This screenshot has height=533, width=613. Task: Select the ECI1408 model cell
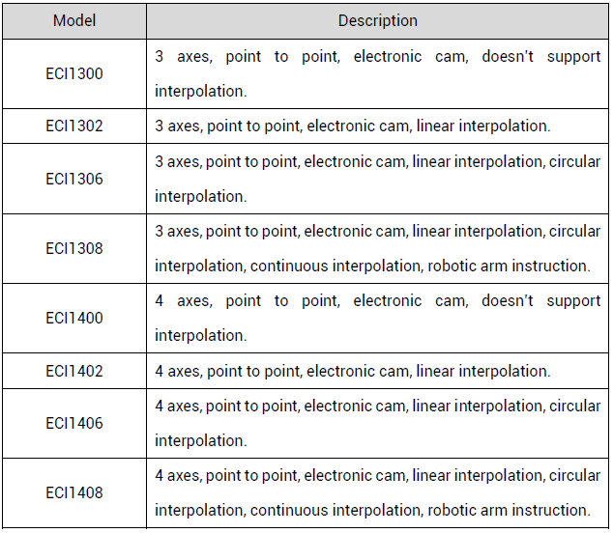74,492
